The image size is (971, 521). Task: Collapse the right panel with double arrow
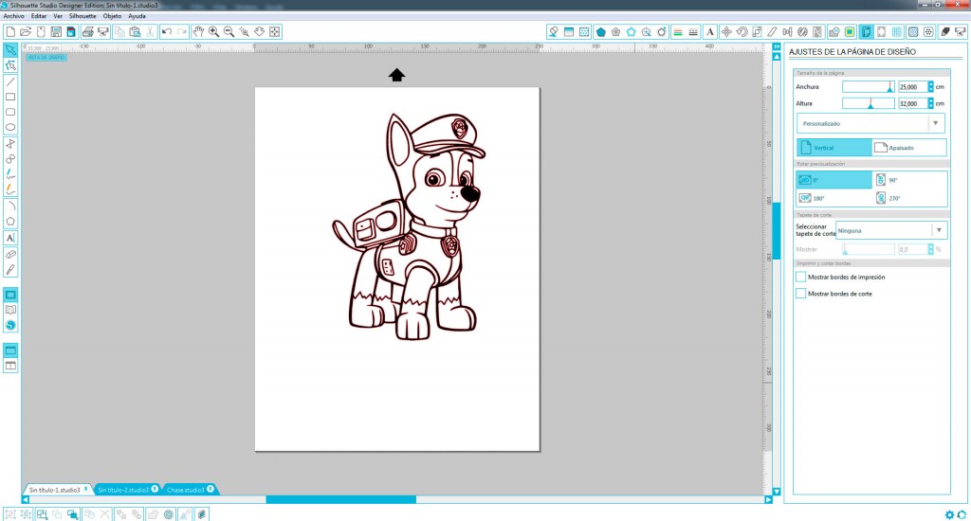click(777, 46)
